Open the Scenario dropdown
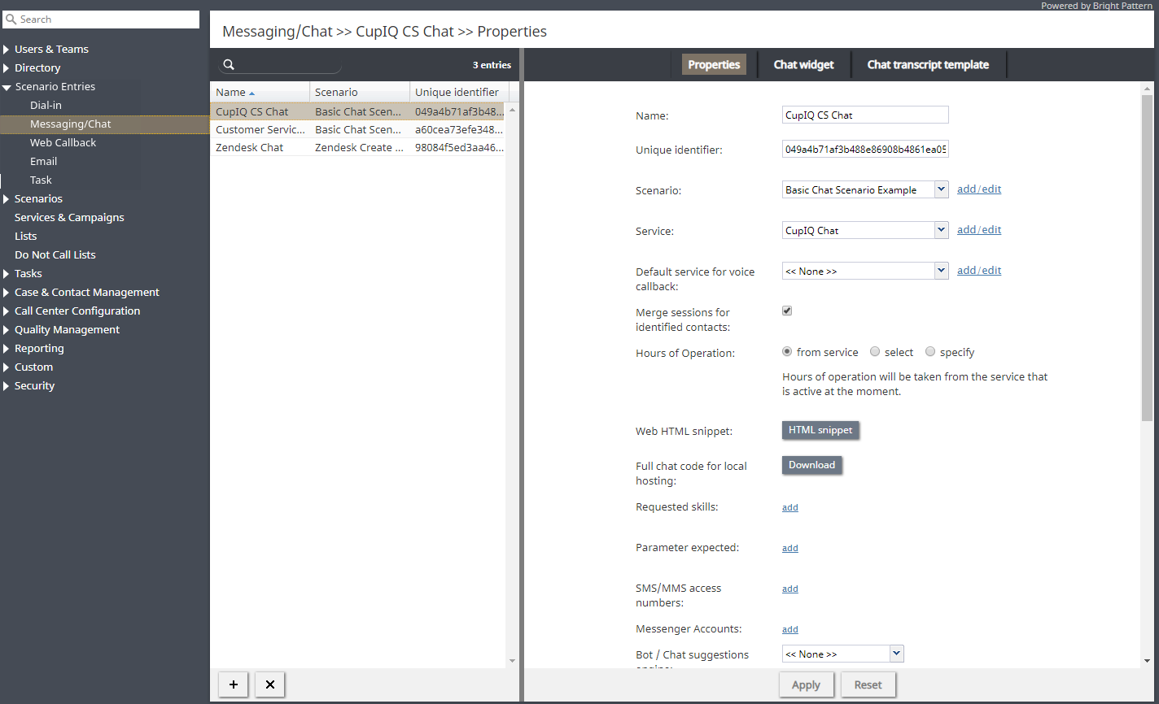 point(941,189)
